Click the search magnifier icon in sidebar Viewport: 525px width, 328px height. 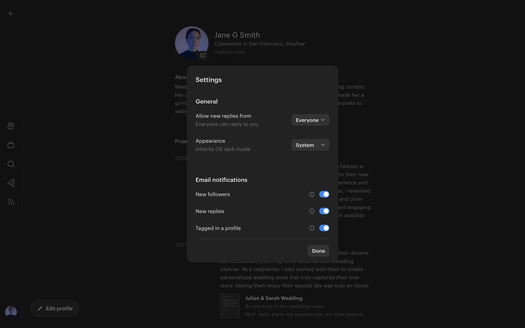coord(11,164)
